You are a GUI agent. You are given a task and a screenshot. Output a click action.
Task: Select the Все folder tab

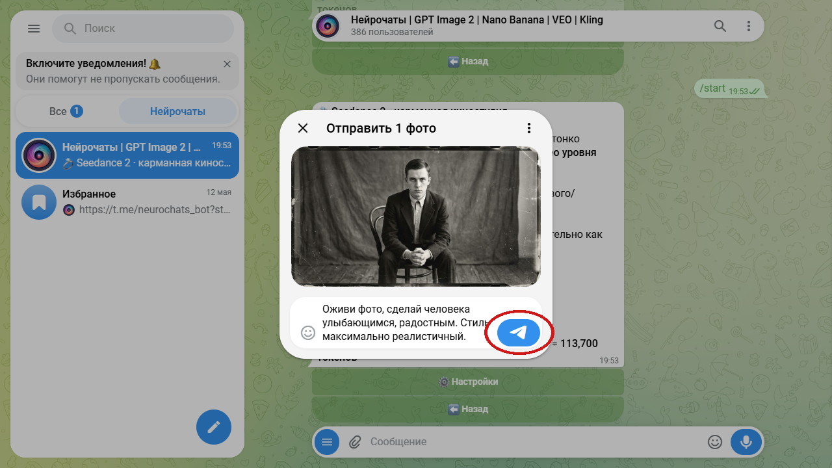pos(66,111)
